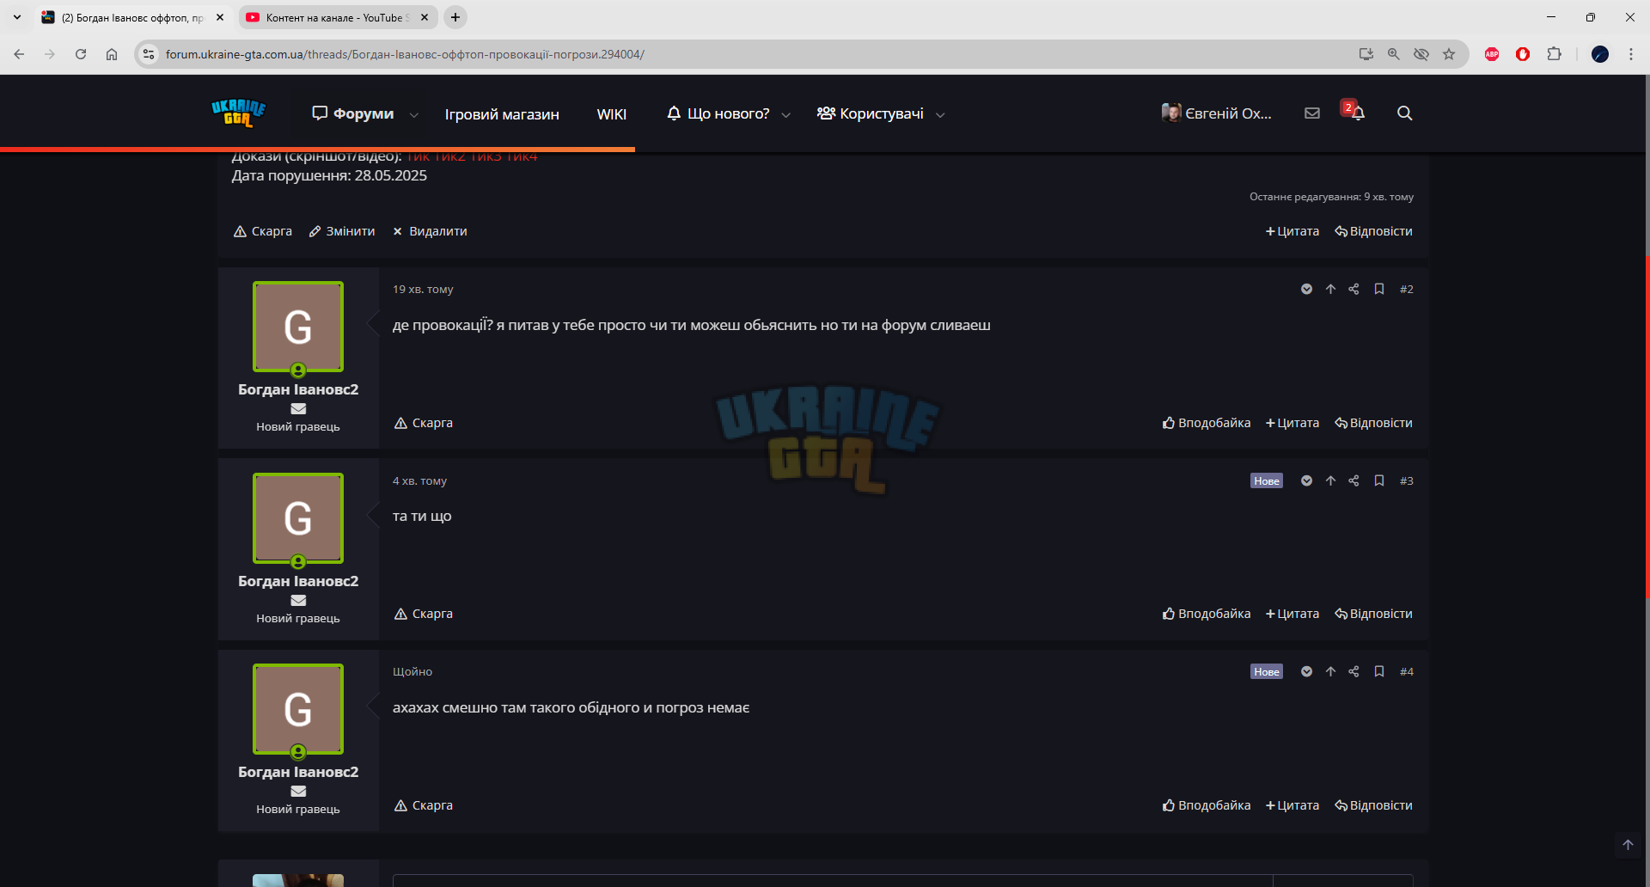Open Користувачі navigation item

click(871, 113)
